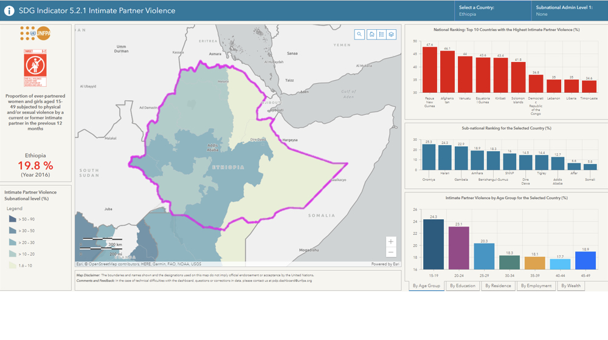Image resolution: width=608 pixels, height=340 pixels.
Task: Click the 15-19 age group bar
Action: pos(433,244)
